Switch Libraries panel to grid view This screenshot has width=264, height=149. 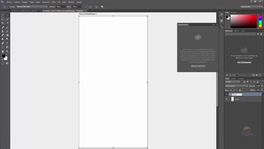tap(258, 34)
